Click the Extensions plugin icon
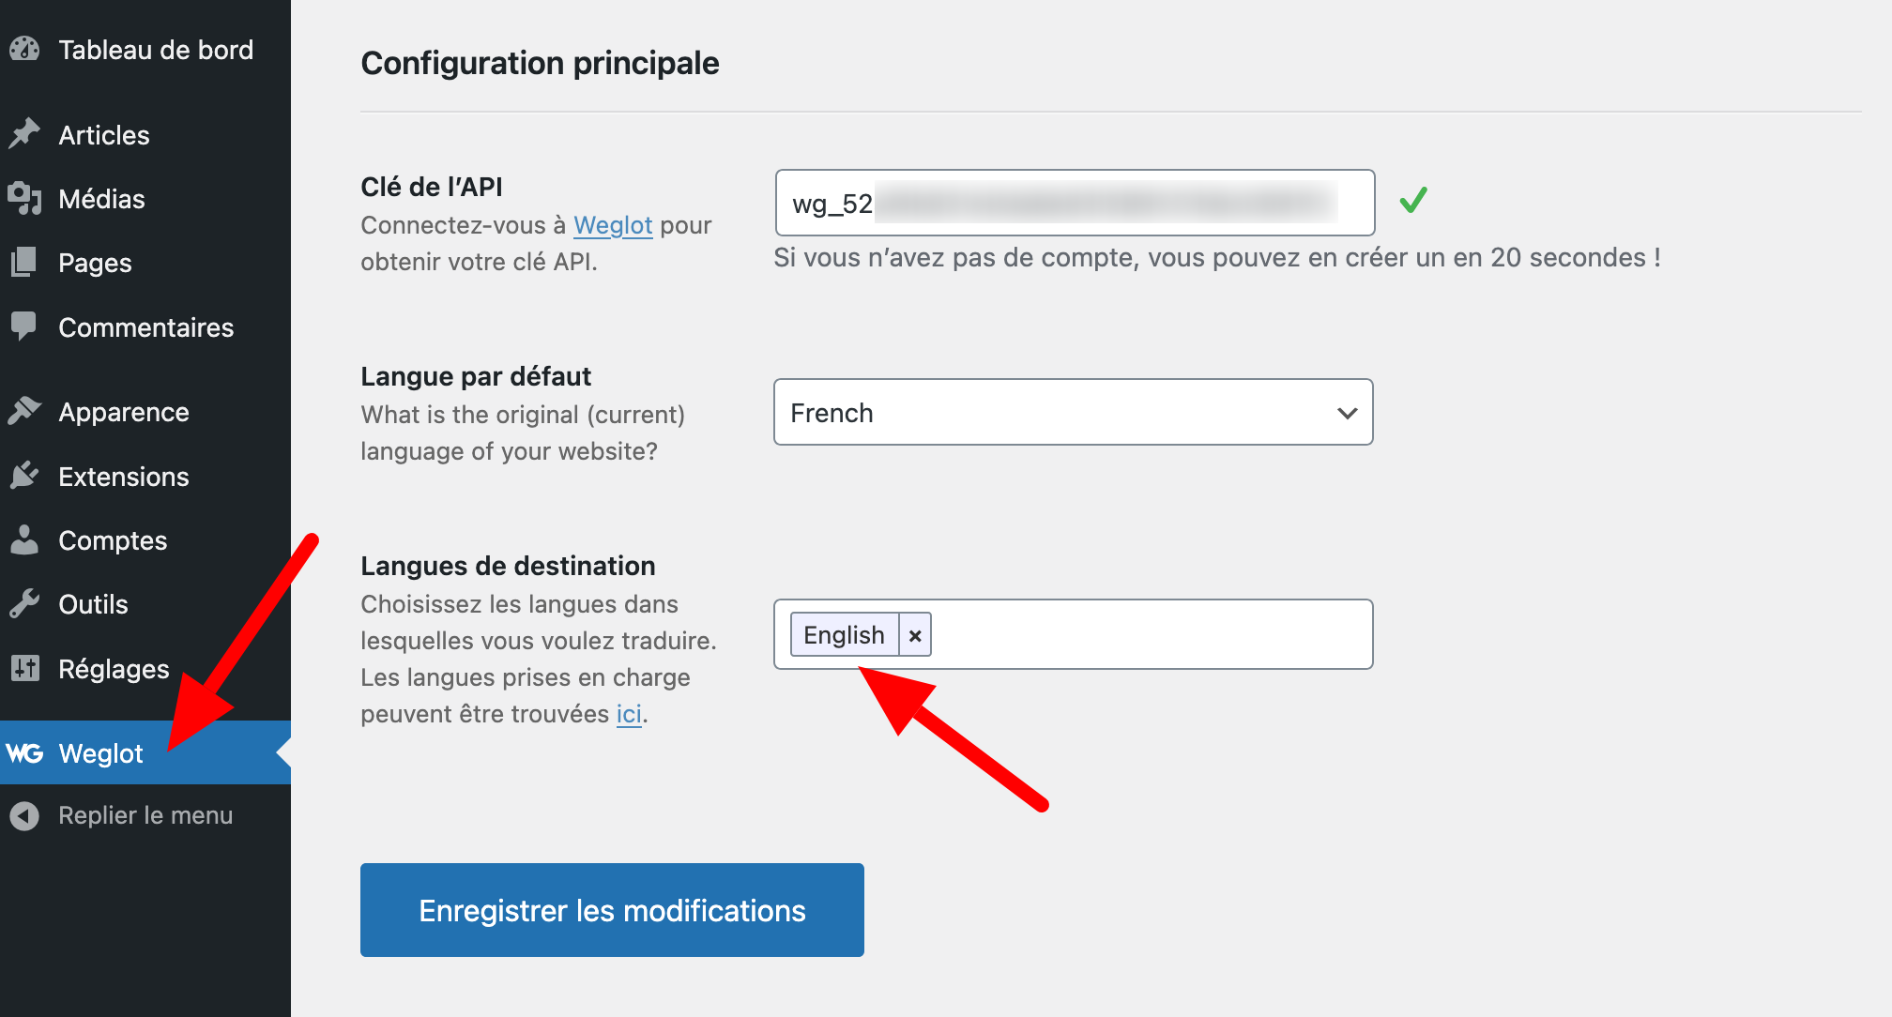 [x=25, y=476]
